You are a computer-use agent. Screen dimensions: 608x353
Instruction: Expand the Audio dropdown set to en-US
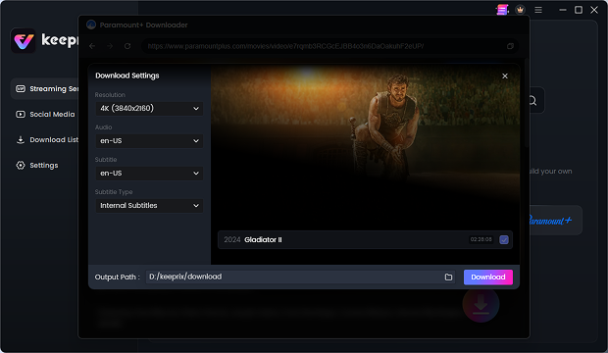pyautogui.click(x=149, y=141)
